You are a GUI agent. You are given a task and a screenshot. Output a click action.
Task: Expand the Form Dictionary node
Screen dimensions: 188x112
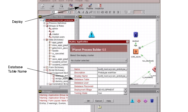point(44,67)
